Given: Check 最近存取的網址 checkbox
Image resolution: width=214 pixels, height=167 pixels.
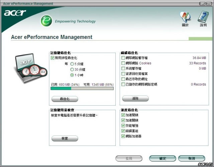Looking at the screenshot, I should click(123, 79).
